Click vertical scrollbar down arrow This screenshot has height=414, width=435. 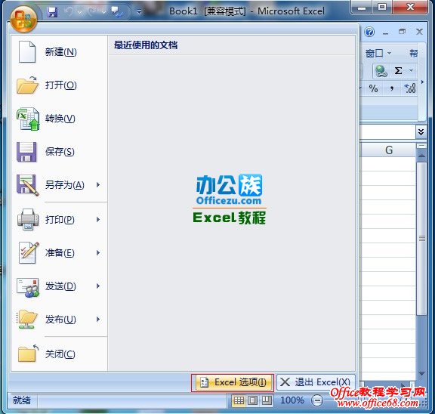pos(421,373)
